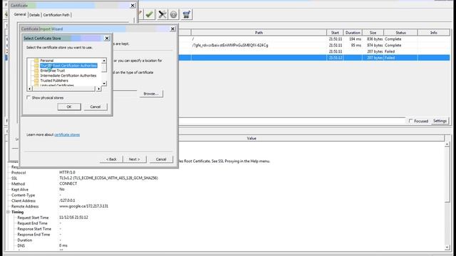
Task: Open the Certification Path tab
Action: [56, 15]
